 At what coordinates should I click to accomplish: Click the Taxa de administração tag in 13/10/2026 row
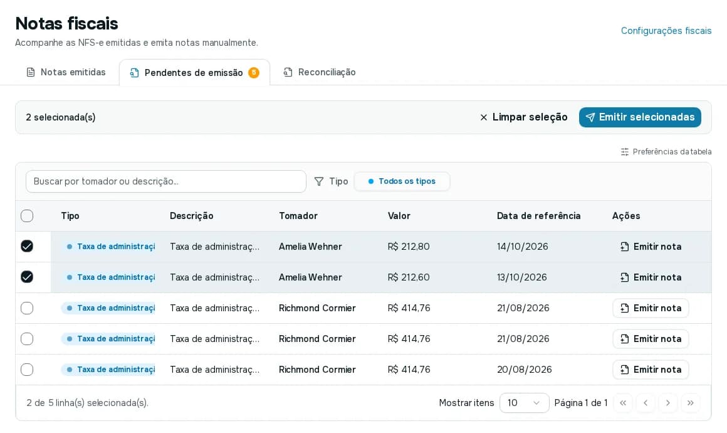(108, 277)
